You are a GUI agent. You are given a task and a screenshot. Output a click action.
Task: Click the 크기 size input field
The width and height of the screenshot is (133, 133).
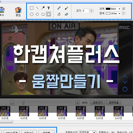[x=86, y=11]
